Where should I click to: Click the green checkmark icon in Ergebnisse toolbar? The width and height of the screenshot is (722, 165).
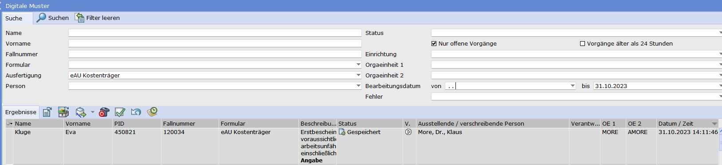click(120, 112)
